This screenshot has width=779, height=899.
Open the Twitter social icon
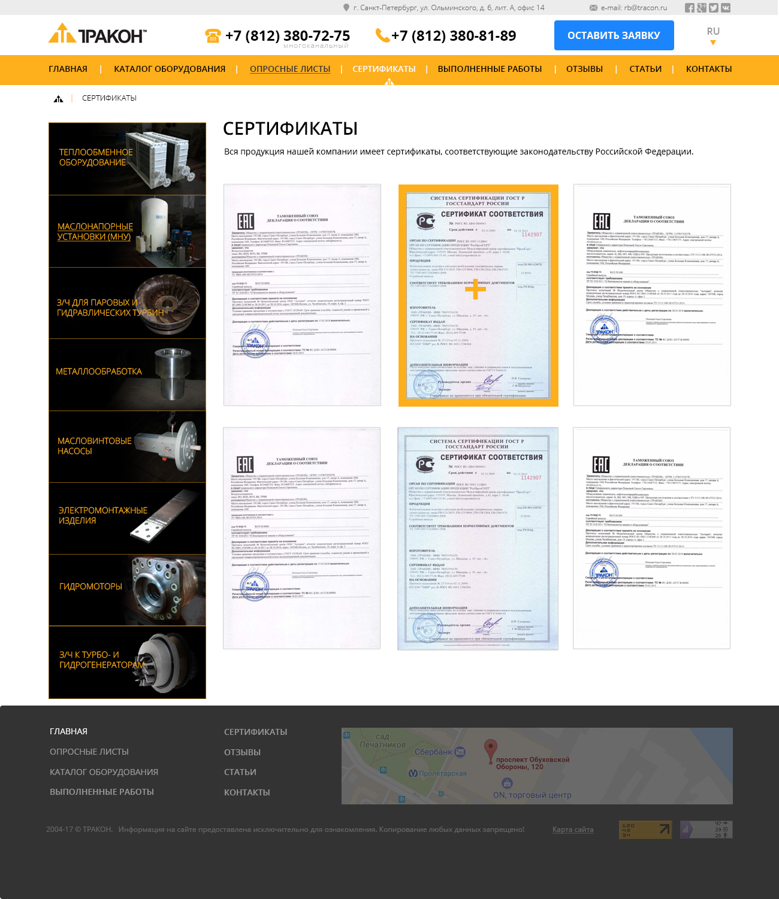[x=714, y=8]
